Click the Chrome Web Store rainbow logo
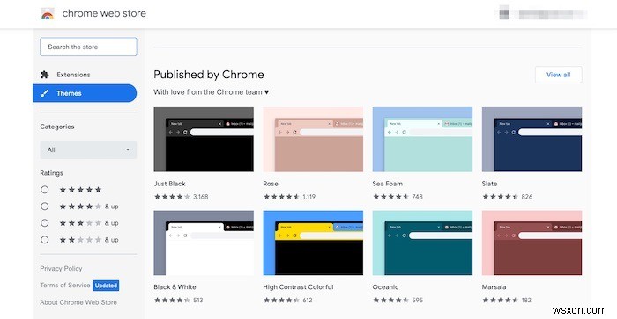Screen dimensions: 617x319 [48, 14]
